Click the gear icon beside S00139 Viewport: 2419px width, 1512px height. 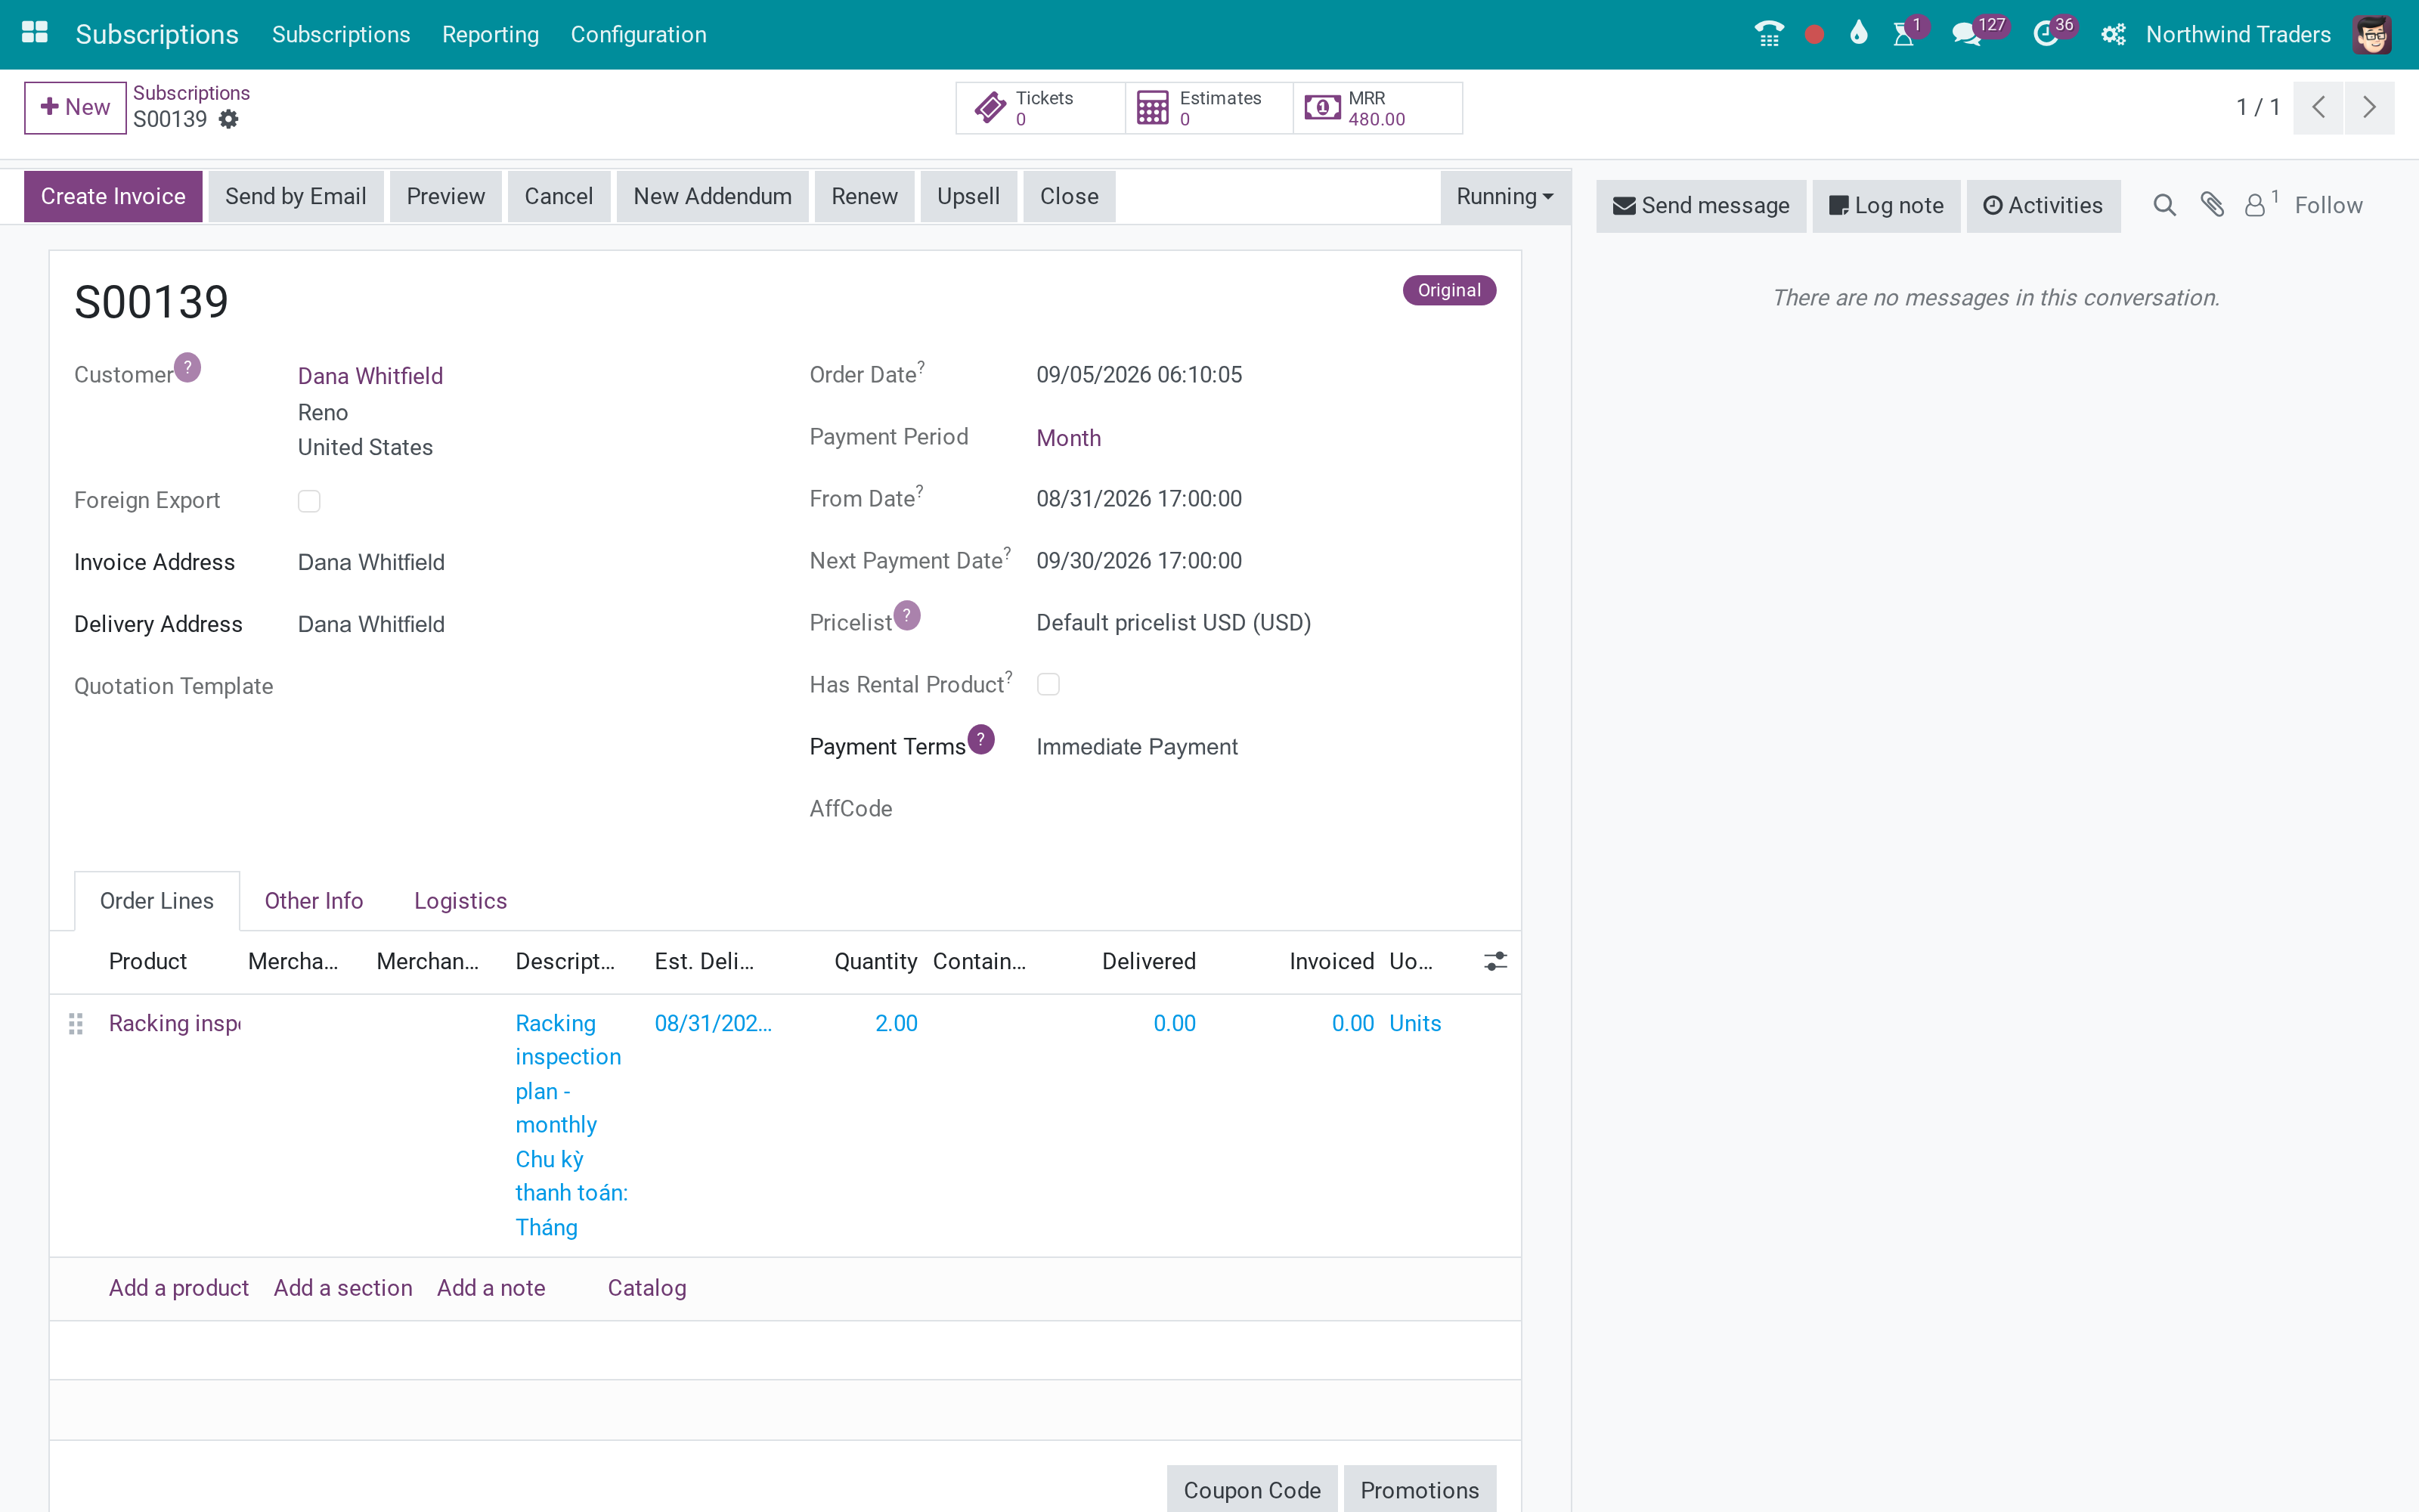[x=229, y=119]
